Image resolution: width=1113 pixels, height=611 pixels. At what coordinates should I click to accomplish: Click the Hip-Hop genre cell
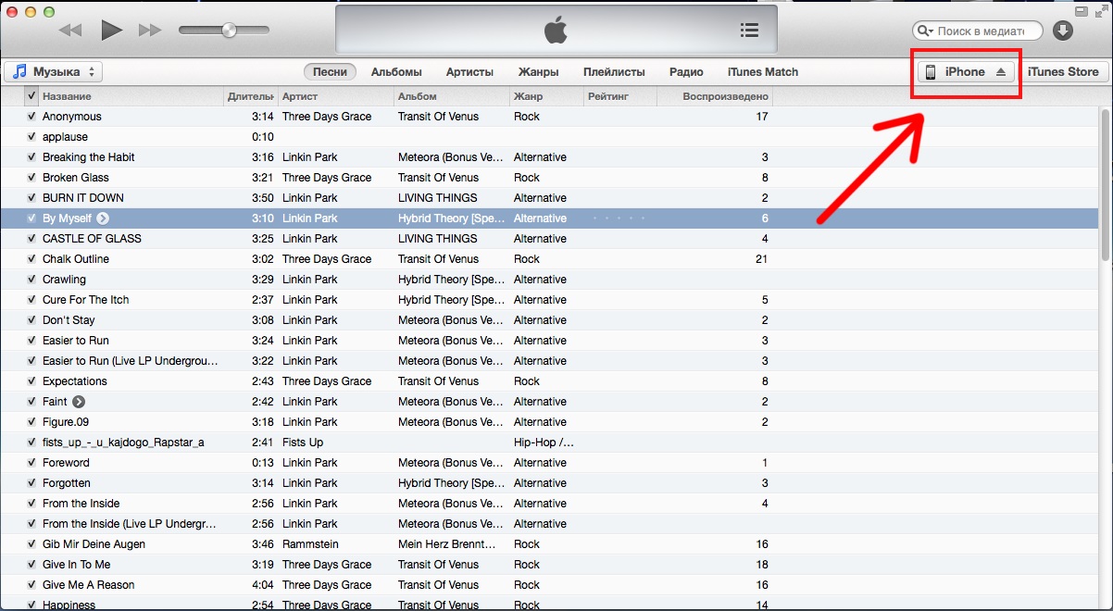pyautogui.click(x=544, y=443)
